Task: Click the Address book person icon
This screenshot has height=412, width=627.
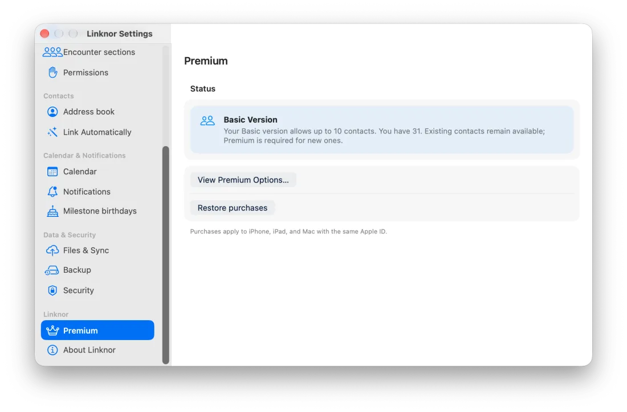Action: click(x=52, y=112)
